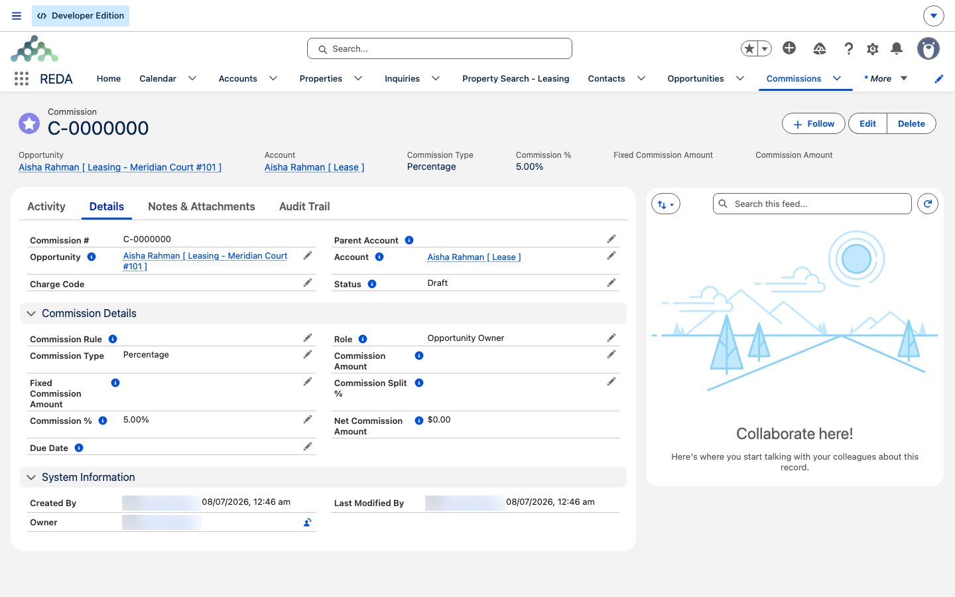Click the Favorites star icon
This screenshot has height=597, width=955.
pyautogui.click(x=749, y=48)
